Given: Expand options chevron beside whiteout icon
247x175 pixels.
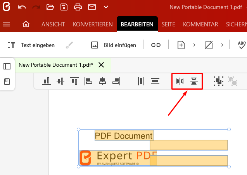Looking at the screenshot, I should click(222, 45).
